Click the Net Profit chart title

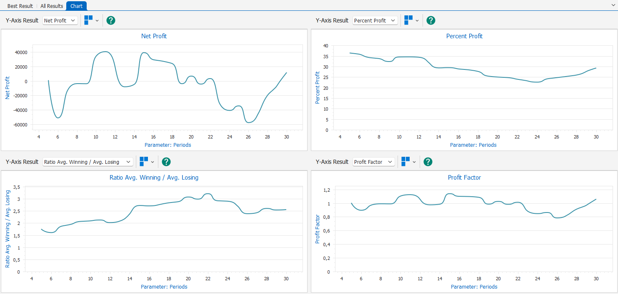coord(154,36)
